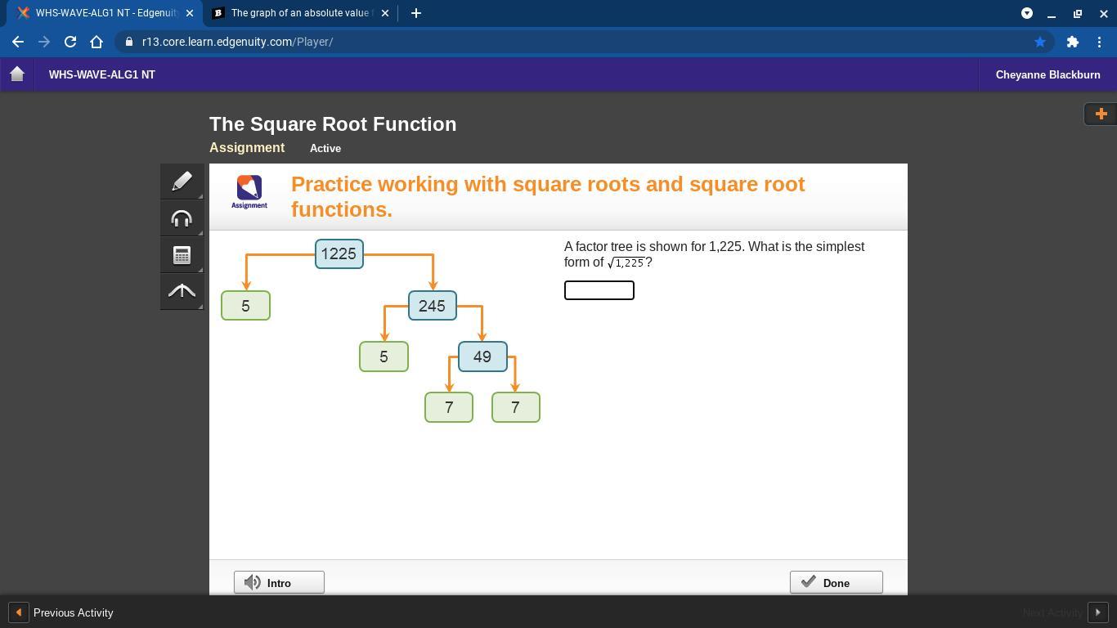Click the 5 leaf under 245
The height and width of the screenshot is (628, 1117).
click(x=384, y=357)
